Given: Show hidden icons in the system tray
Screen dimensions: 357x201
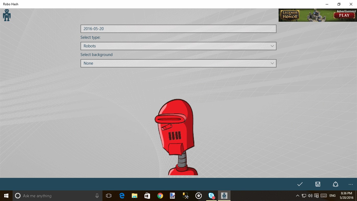Looking at the screenshot, I should coord(298,196).
